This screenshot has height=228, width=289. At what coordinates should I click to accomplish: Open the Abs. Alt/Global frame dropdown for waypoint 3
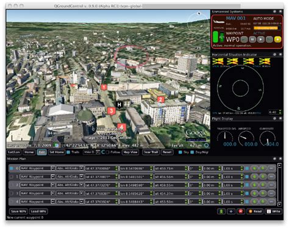70,193
